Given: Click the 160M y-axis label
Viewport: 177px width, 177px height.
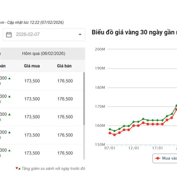Looking at the screenshot, I should pos(100,126).
